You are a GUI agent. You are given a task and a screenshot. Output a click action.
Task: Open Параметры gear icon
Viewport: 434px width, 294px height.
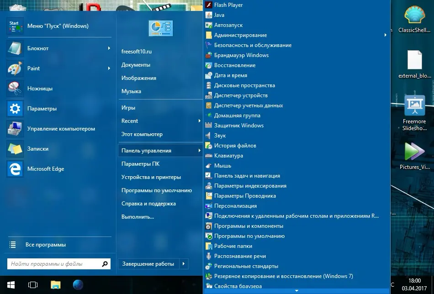pyautogui.click(x=15, y=109)
